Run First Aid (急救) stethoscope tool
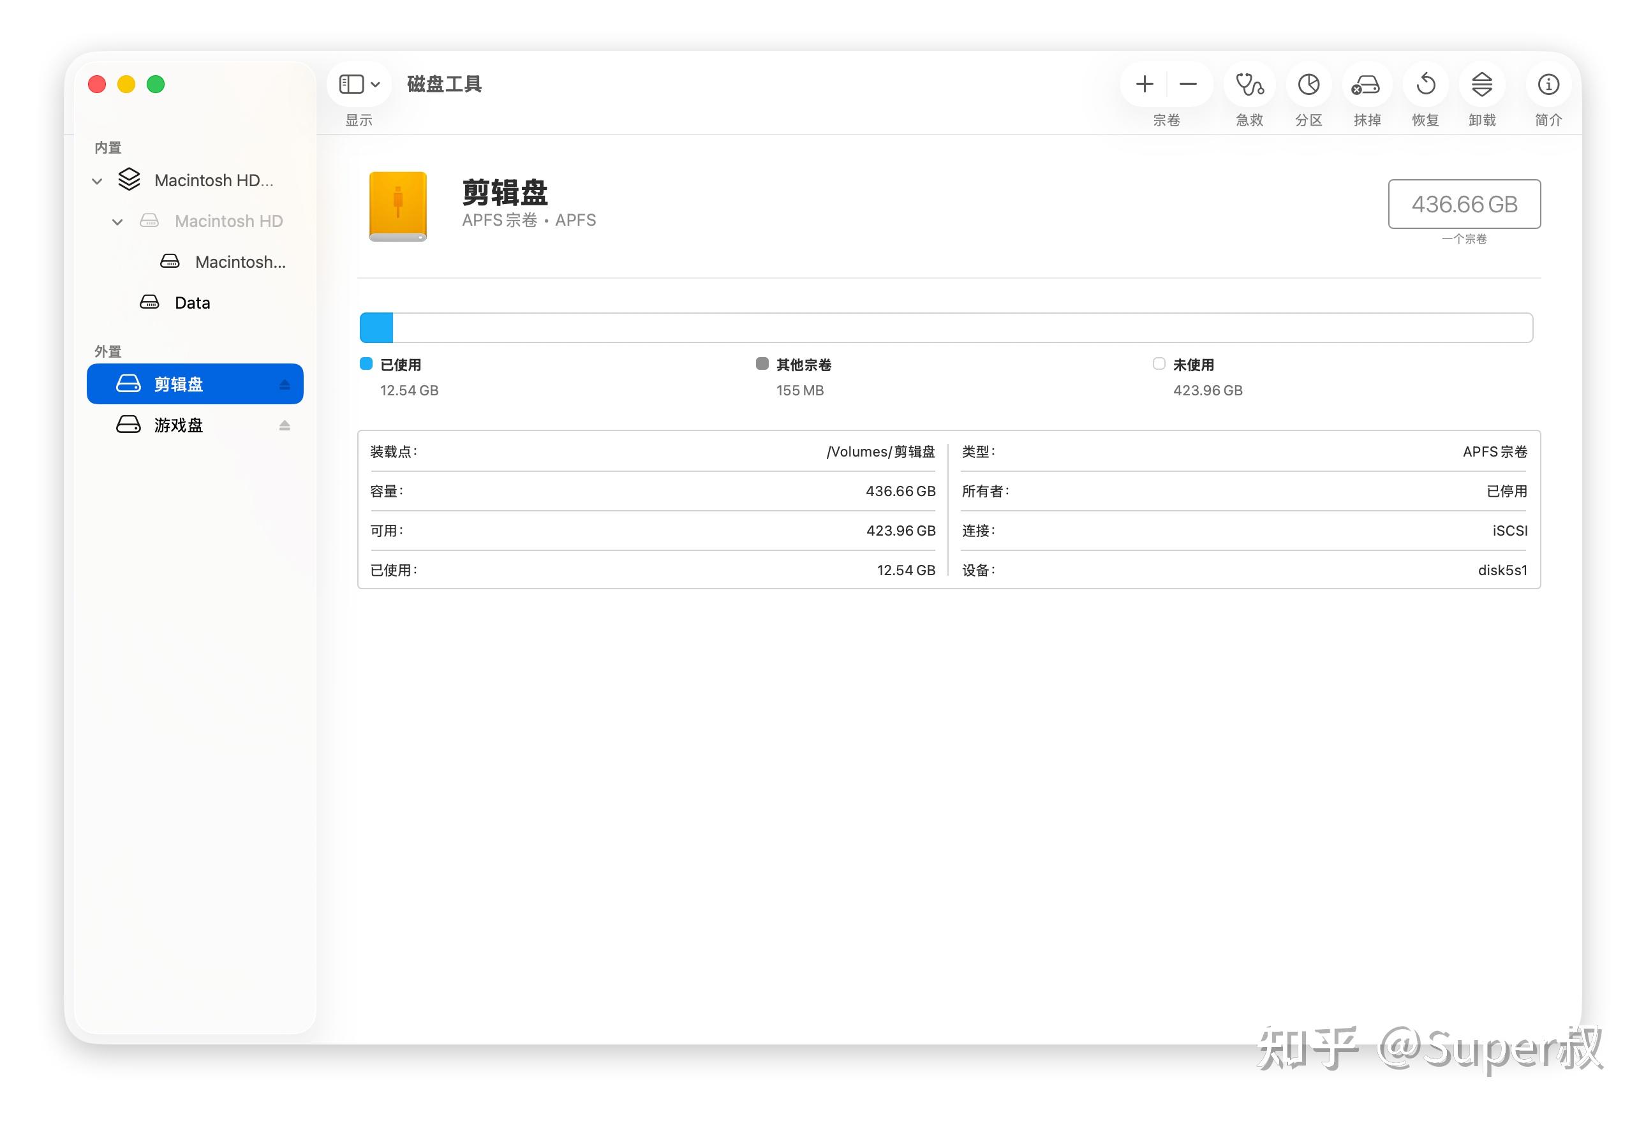Viewport: 1646px width, 1121px height. coord(1249,85)
